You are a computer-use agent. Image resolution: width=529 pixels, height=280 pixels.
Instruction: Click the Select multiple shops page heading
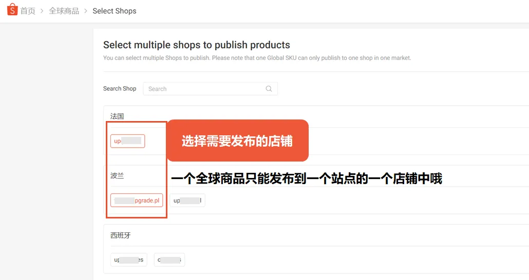(x=197, y=45)
